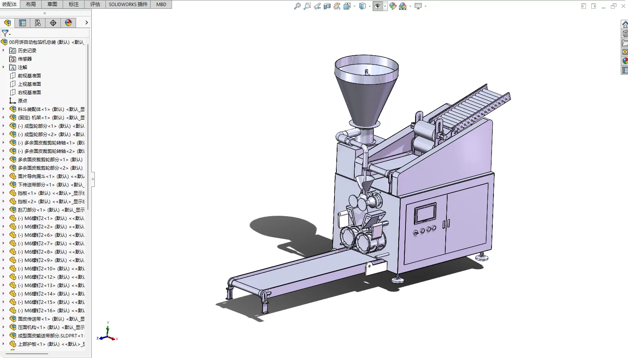Open the Display Style dropdown arrow
The image size is (628, 358).
click(x=370, y=6)
